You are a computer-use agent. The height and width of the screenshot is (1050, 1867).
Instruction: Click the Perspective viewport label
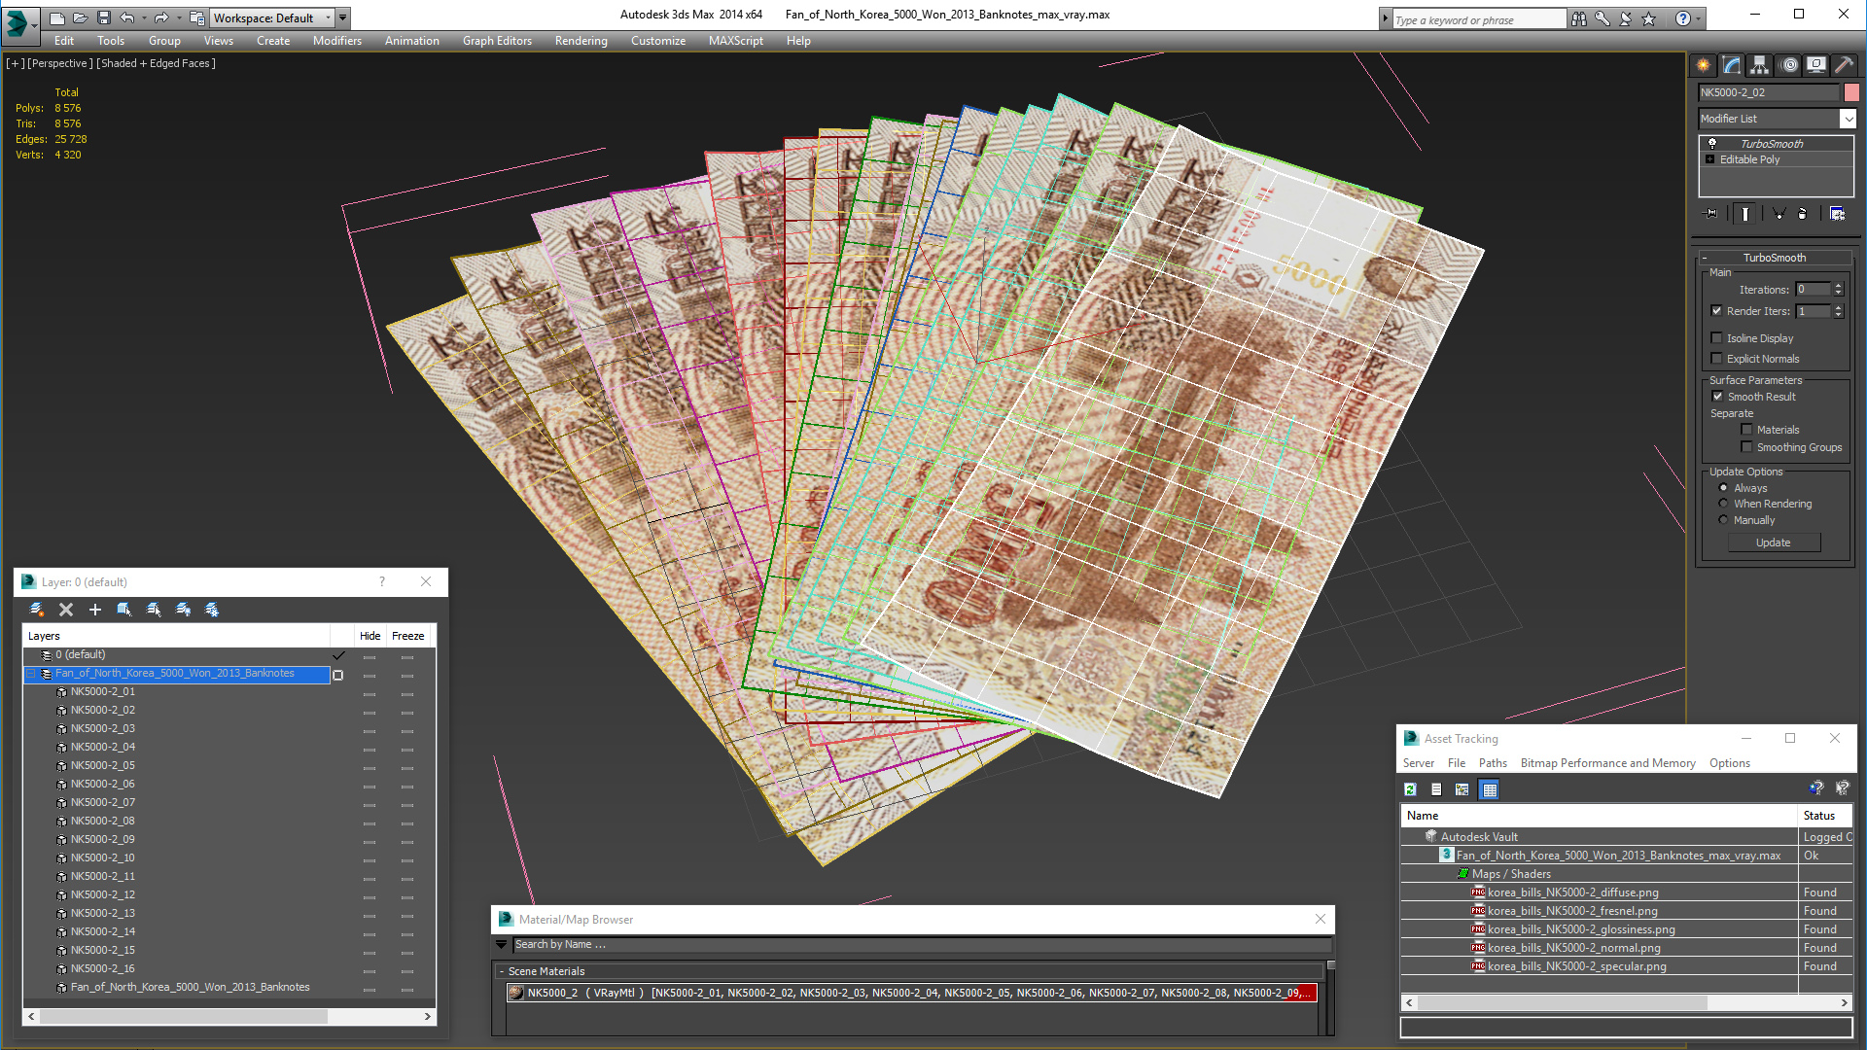[x=60, y=63]
